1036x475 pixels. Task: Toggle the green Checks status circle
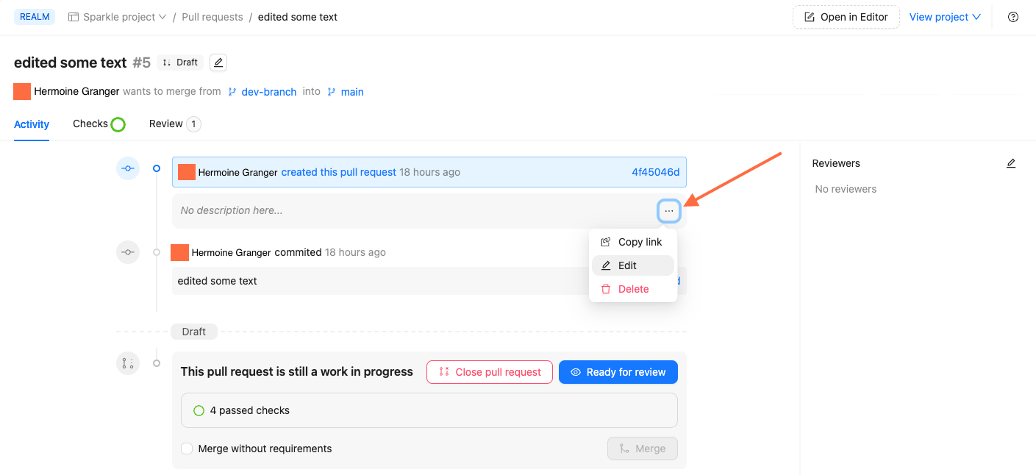pos(118,124)
